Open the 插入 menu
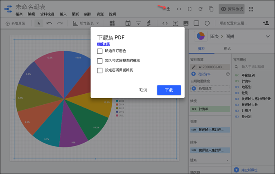 (63, 14)
